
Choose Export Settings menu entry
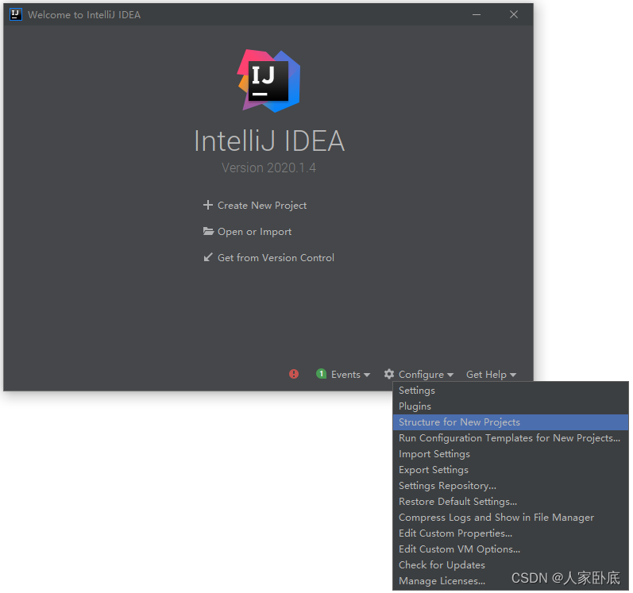coord(511,471)
